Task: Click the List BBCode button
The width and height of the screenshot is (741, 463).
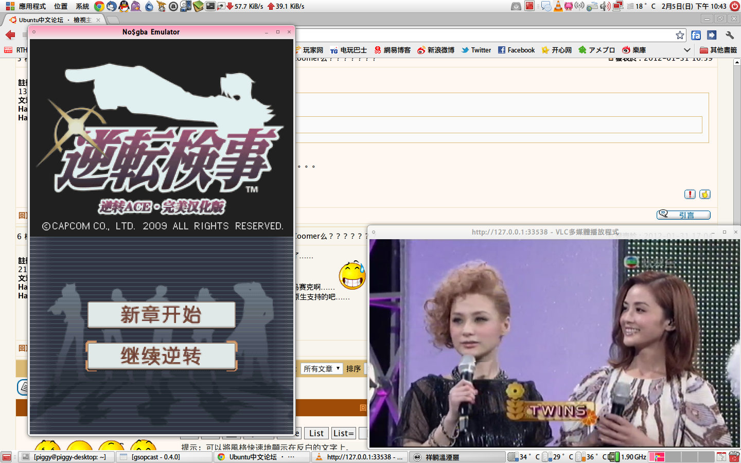Action: tap(316, 433)
